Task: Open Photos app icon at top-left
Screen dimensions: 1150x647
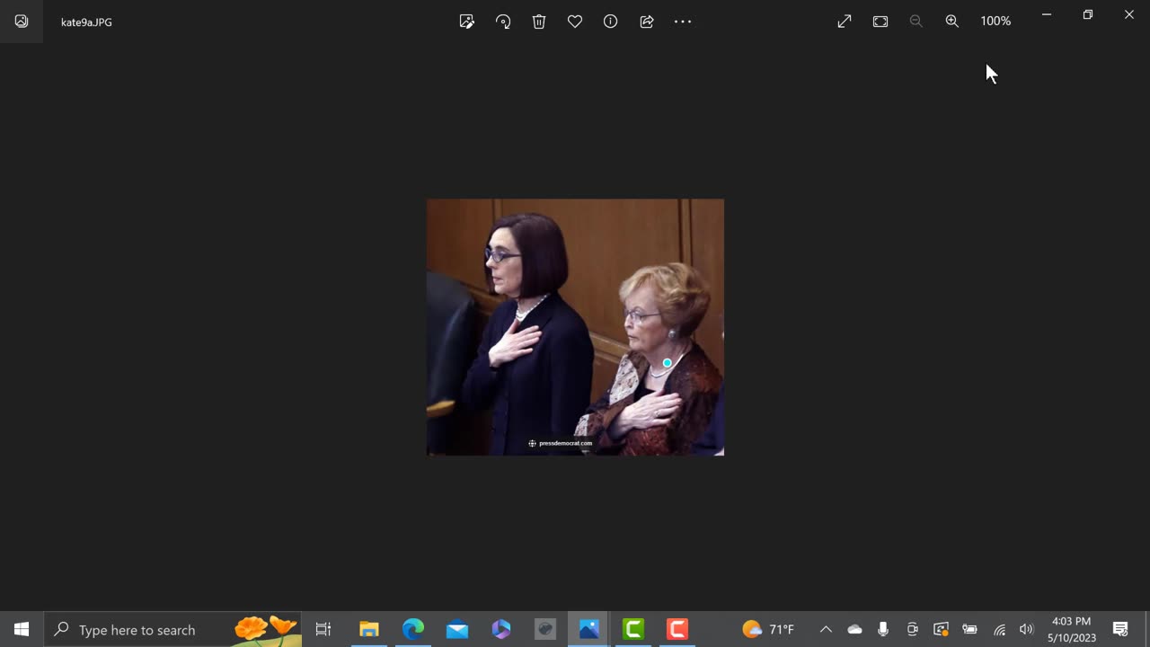Action: coord(22,22)
